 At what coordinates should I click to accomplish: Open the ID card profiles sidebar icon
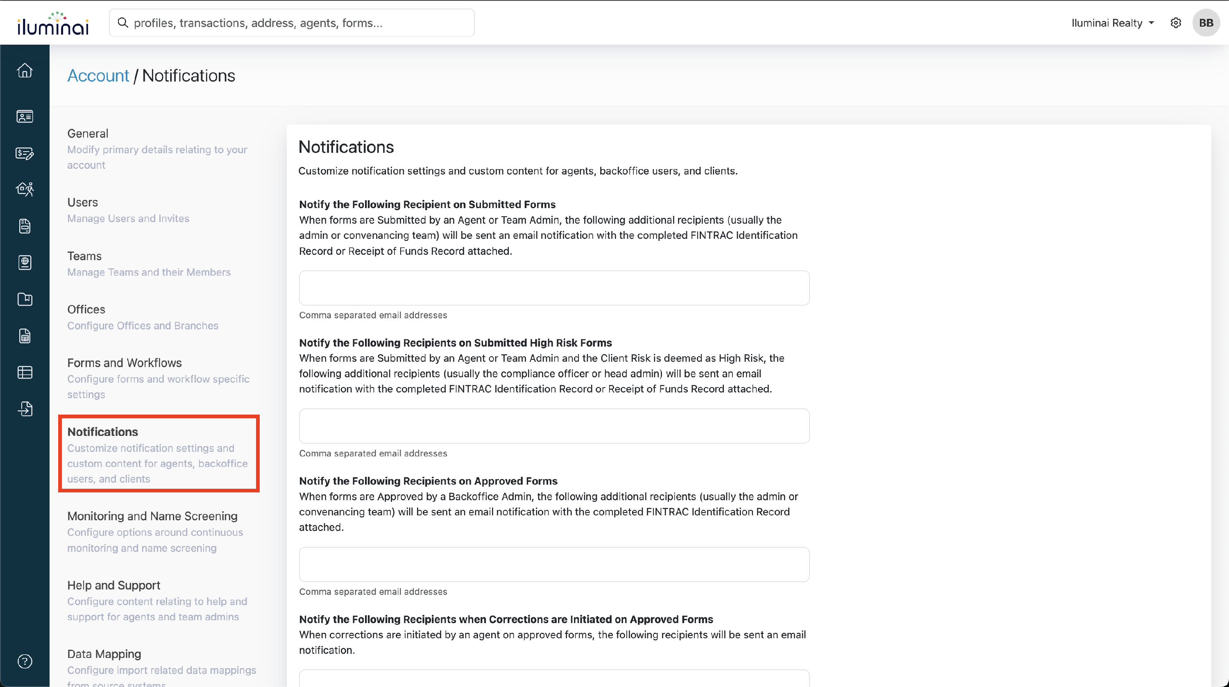[x=25, y=116]
